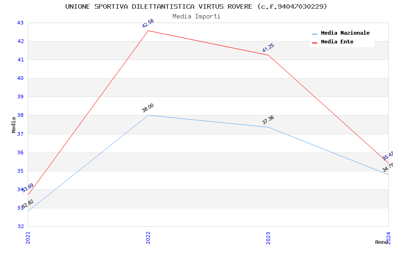Click the 2022 x-axis year label
393x254 pixels.
[x=148, y=237]
